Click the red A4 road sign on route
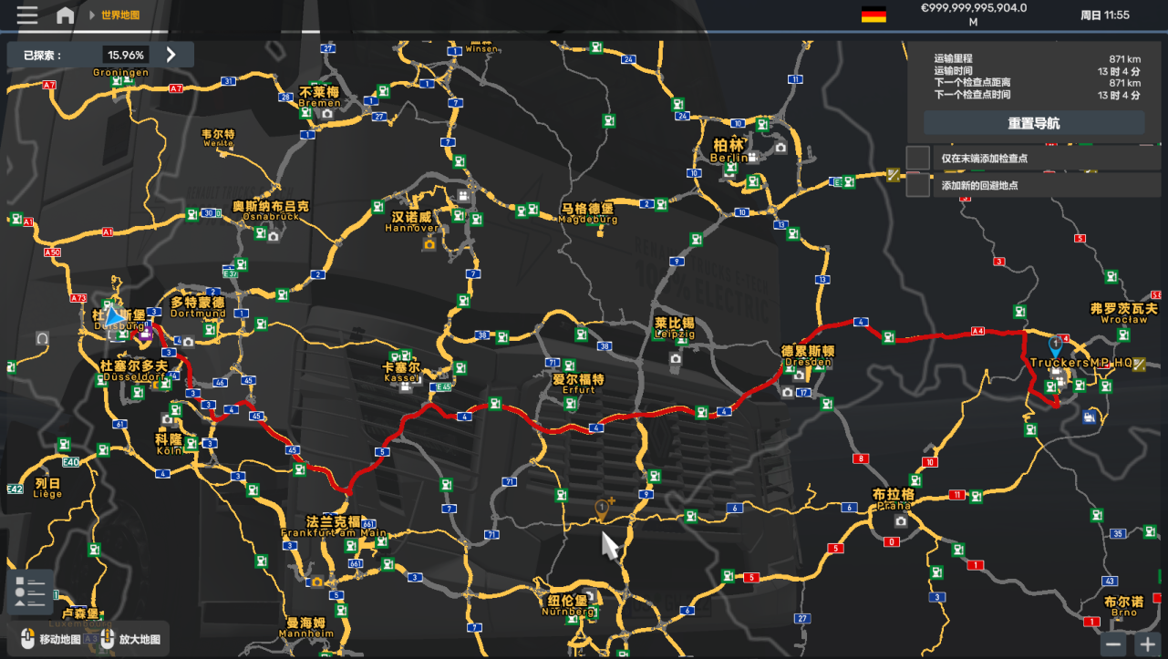This screenshot has height=659, width=1168. pyautogui.click(x=978, y=331)
